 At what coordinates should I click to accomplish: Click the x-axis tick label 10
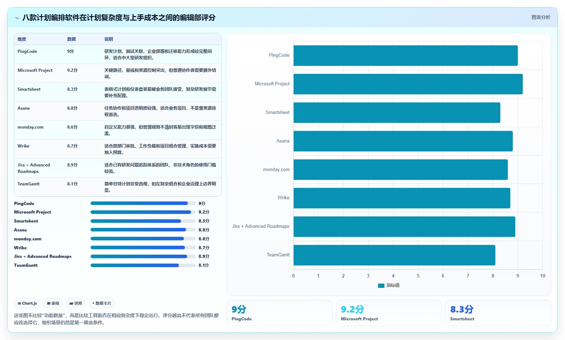click(542, 276)
